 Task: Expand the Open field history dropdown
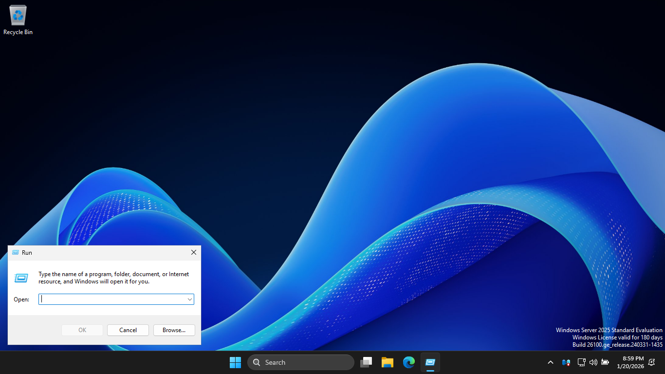[x=189, y=299]
